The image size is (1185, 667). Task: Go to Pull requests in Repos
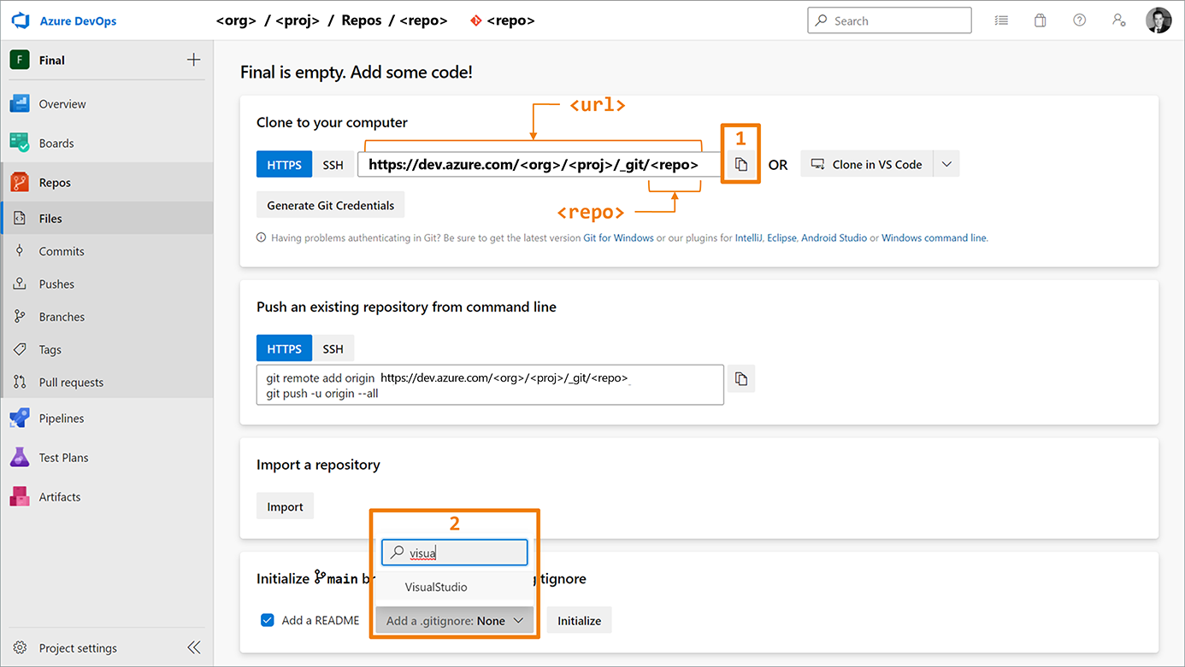pos(71,383)
